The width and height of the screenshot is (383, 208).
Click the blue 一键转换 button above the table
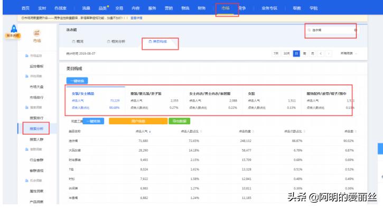pyautogui.click(x=94, y=121)
